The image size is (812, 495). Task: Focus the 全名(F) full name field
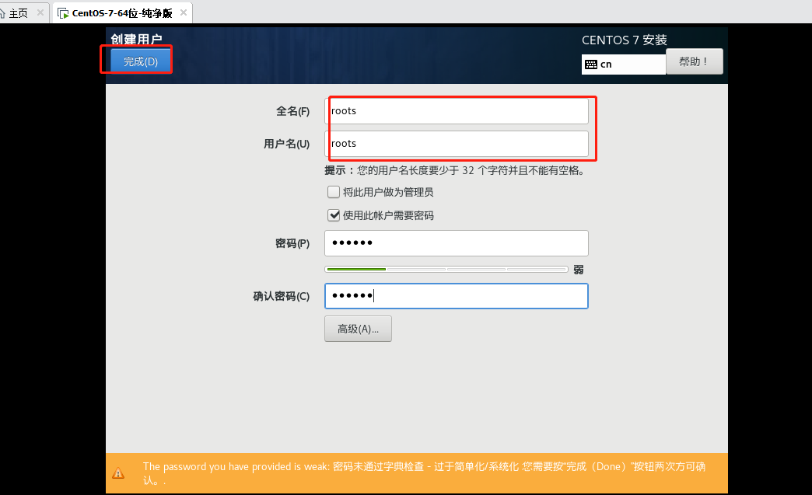tap(457, 110)
